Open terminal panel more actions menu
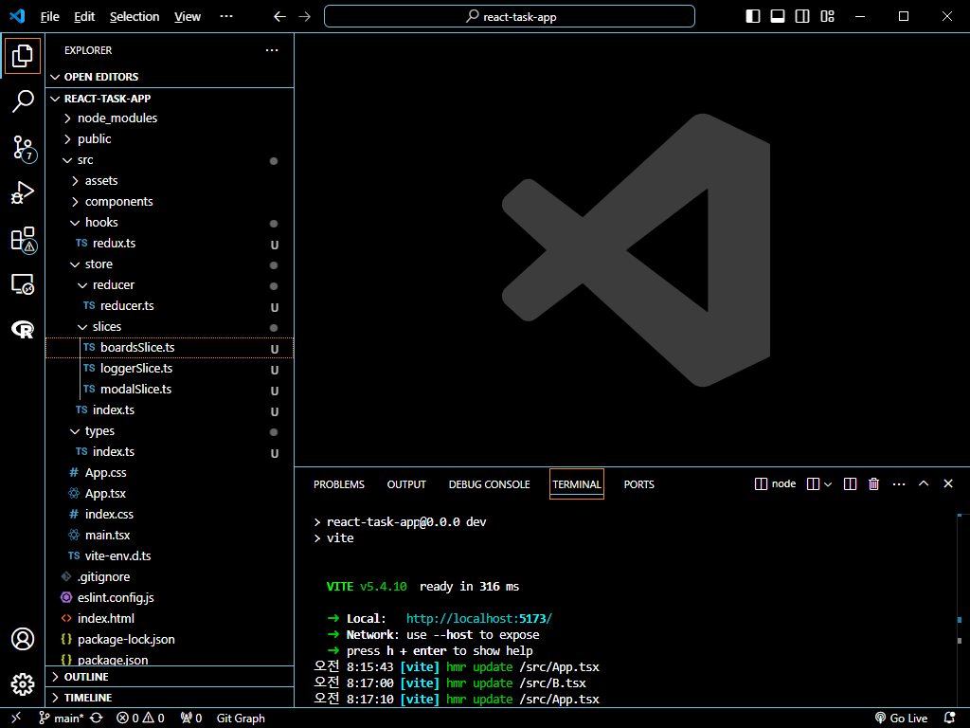The height and width of the screenshot is (728, 970). (899, 484)
